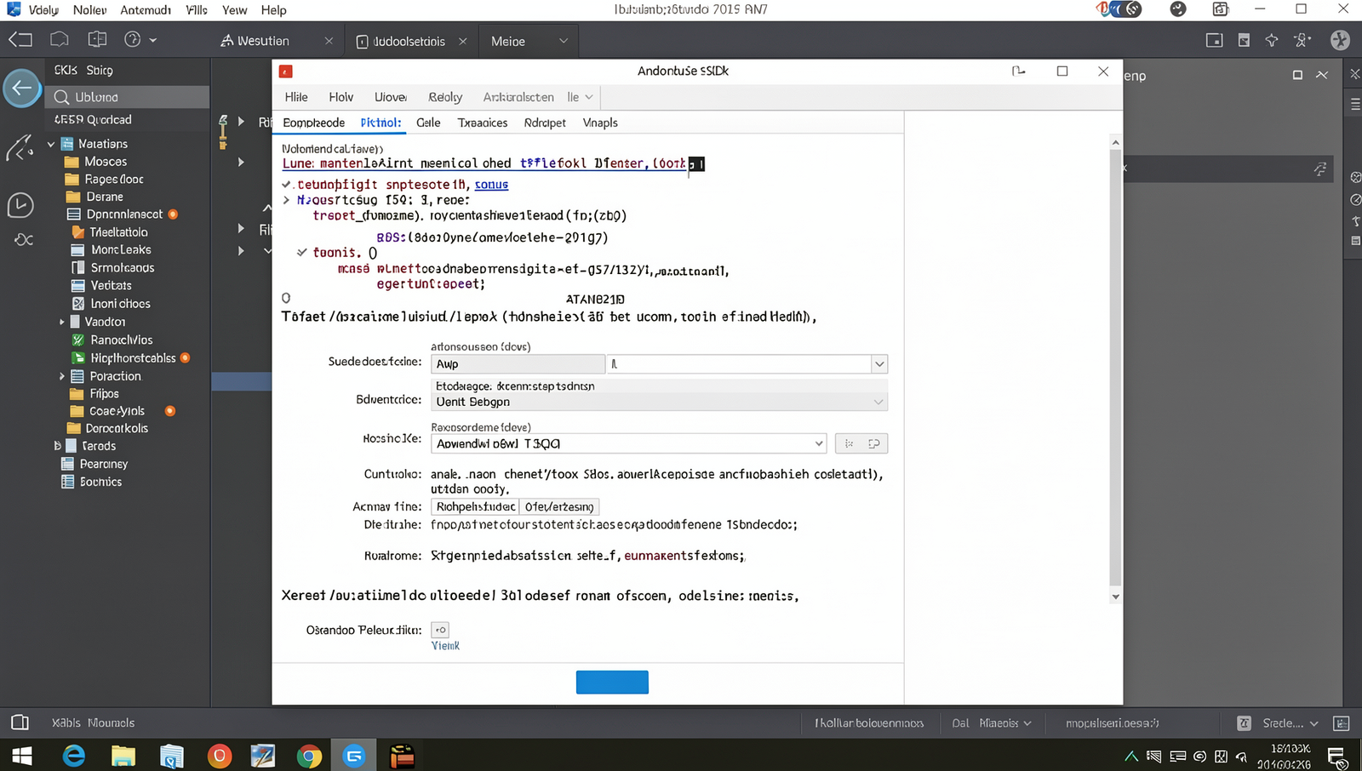Expand the Poraction tree item
Screen dimensions: 1362x771
[61, 376]
